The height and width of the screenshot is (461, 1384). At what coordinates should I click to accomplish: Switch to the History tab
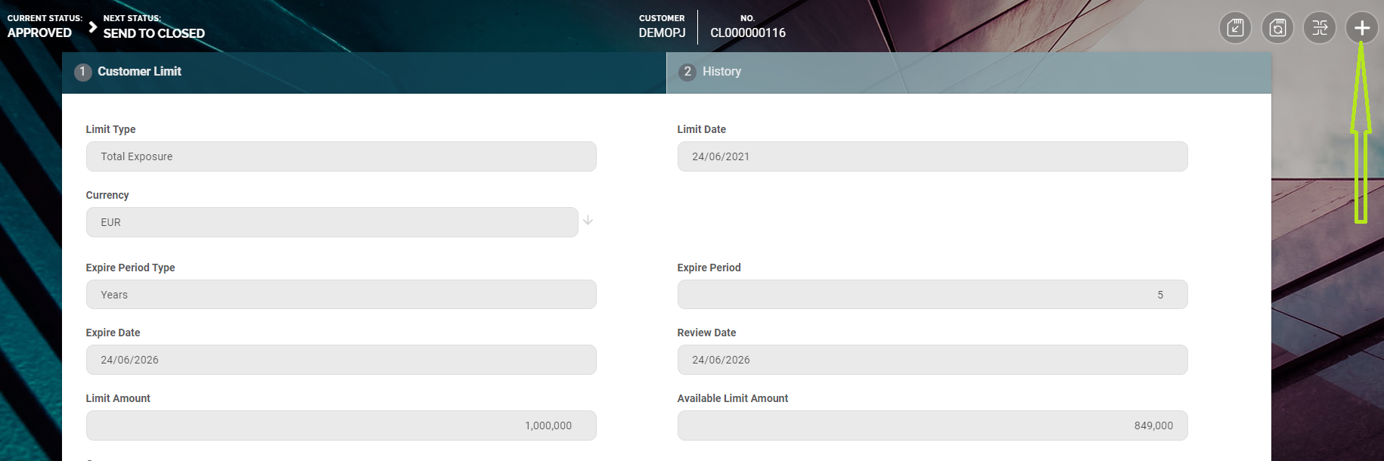coord(721,72)
